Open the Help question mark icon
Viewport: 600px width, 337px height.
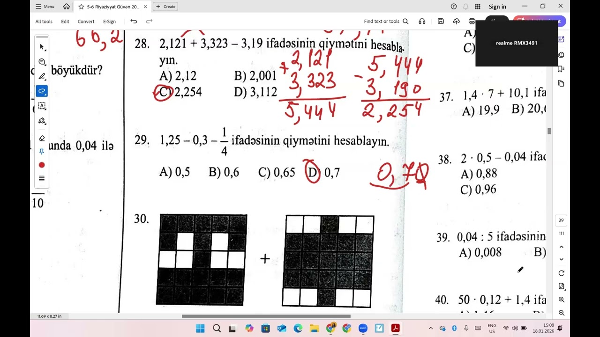click(453, 7)
